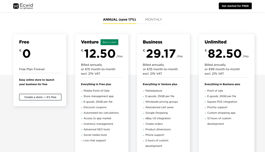
Task: Click the checkmark beside Google Shopping
Action: pyautogui.click(x=143, y=113)
